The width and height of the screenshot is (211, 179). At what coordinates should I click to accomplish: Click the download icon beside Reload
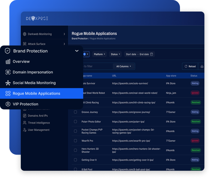202,66
